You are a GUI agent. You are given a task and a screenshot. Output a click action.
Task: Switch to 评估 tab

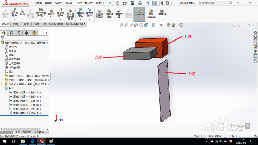tap(37, 24)
